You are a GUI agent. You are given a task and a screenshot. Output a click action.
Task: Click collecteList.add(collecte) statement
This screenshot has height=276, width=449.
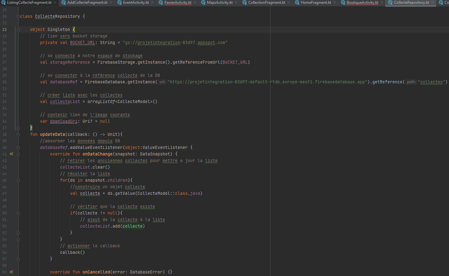point(113,226)
